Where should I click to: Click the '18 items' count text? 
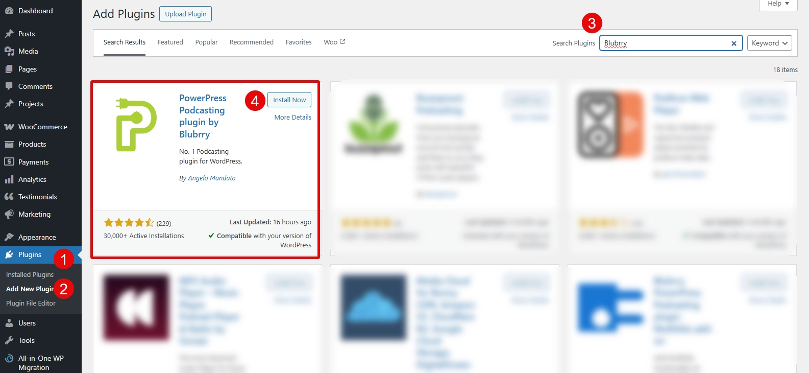[x=785, y=69]
